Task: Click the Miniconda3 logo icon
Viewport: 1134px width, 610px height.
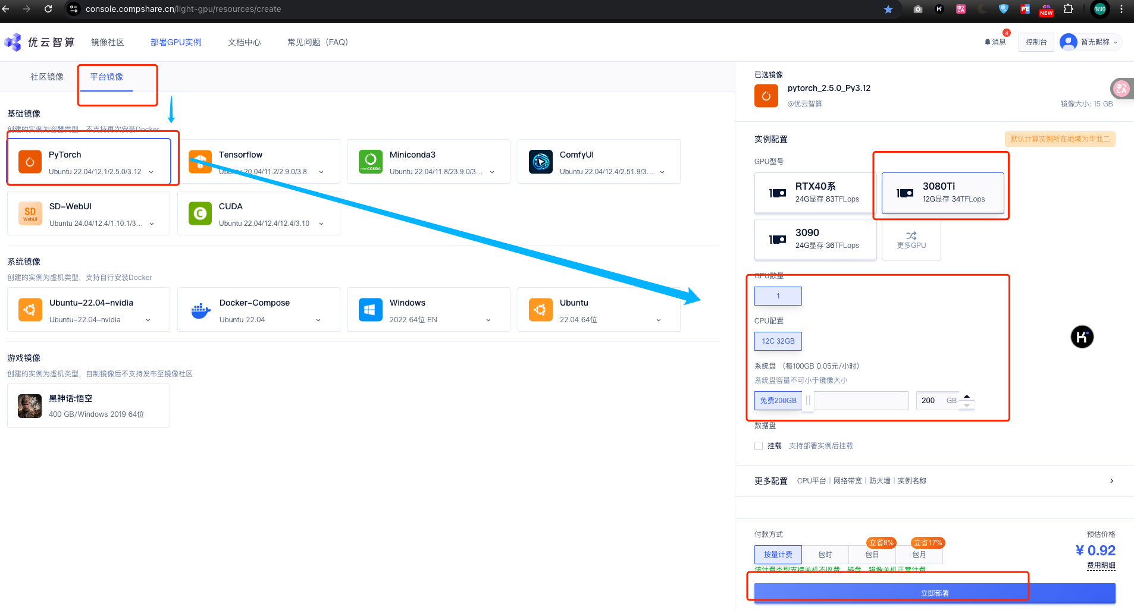Action: pos(370,162)
